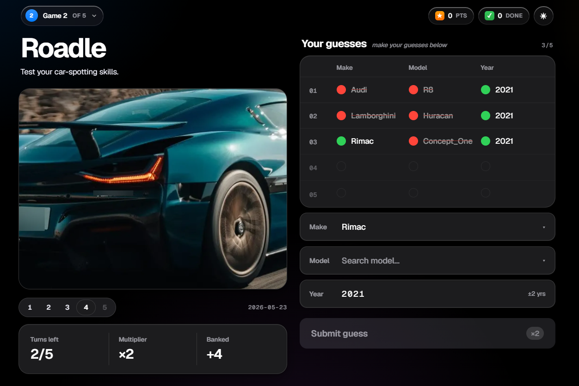
Task: Click the green checkmark done icon
Action: coord(489,16)
